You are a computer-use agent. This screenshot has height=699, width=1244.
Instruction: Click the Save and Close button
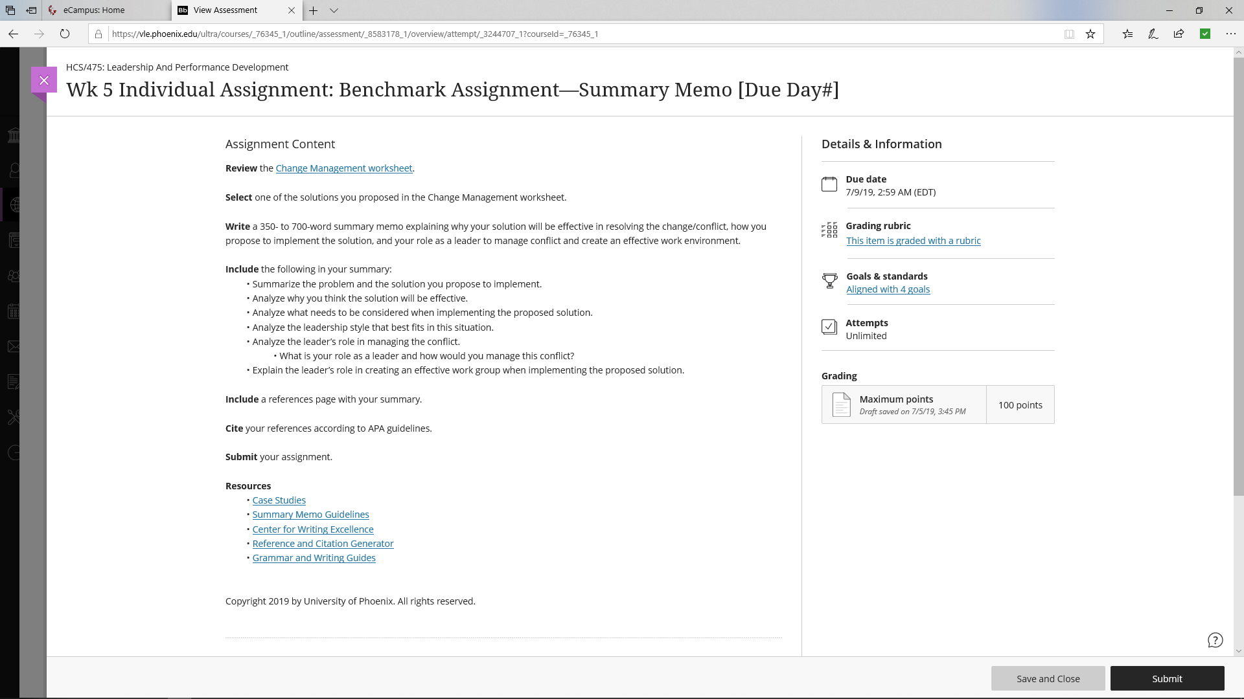pyautogui.click(x=1048, y=678)
